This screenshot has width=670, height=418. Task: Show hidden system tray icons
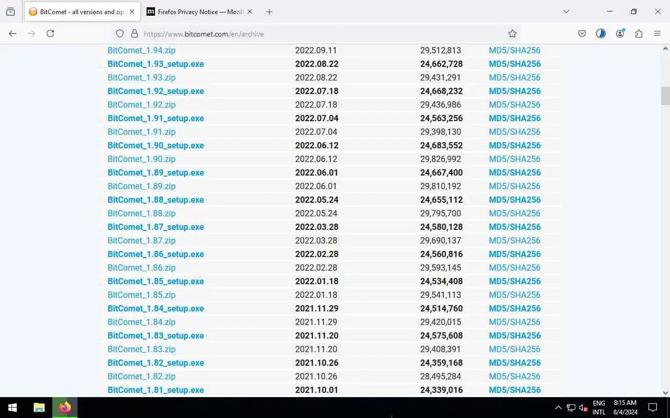558,408
